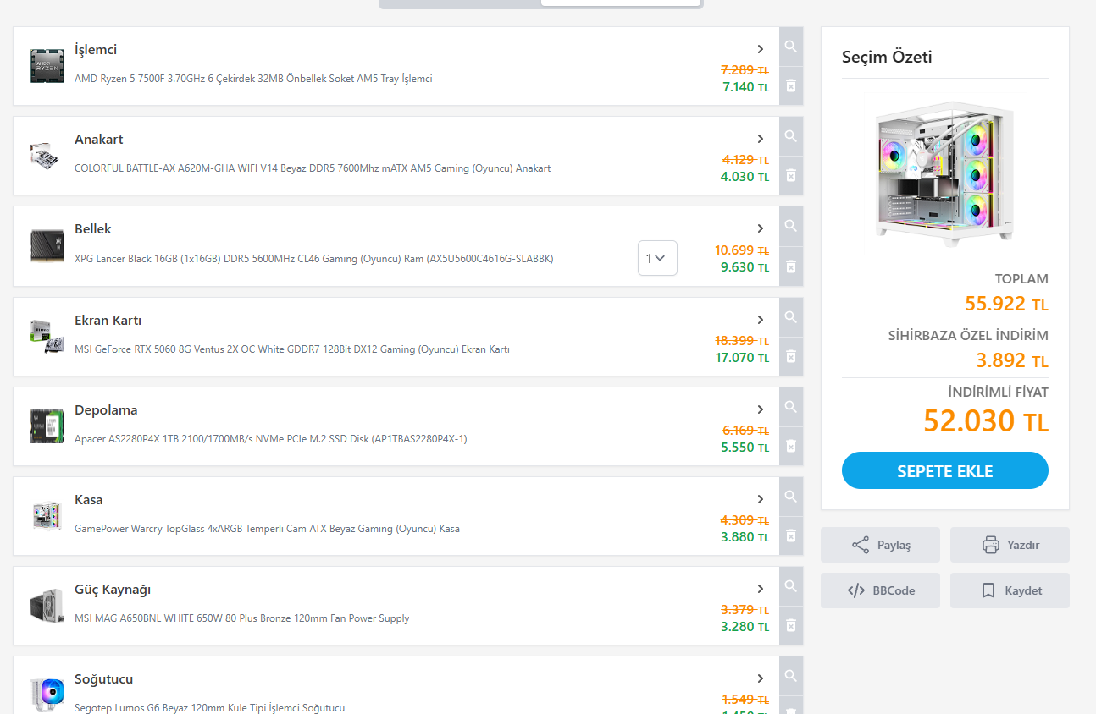The image size is (1096, 714).
Task: Select the COLORFUL BATTLE-AX A620M-GHA product text
Action: click(x=313, y=168)
